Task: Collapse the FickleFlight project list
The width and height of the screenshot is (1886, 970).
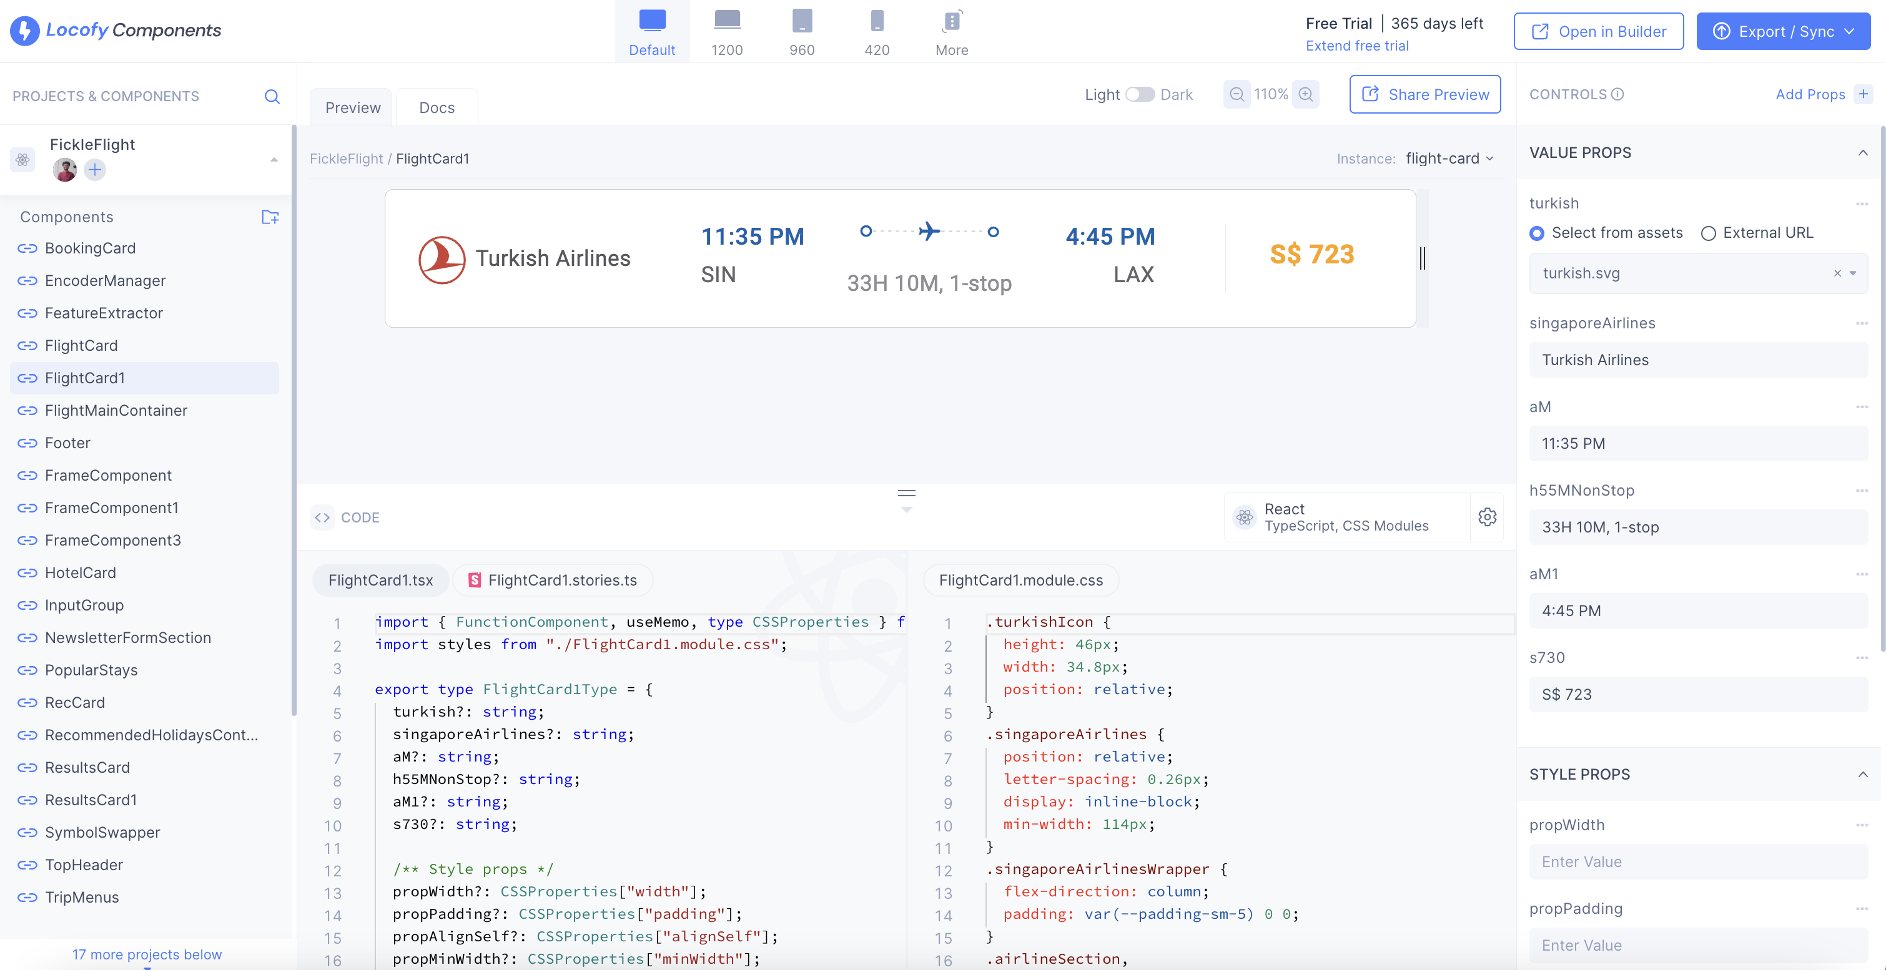Action: click(x=274, y=158)
